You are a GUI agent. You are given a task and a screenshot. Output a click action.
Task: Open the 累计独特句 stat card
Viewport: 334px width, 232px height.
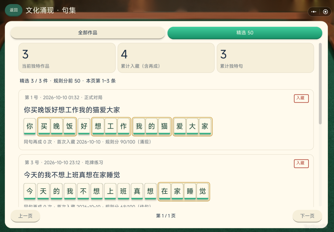point(265,58)
